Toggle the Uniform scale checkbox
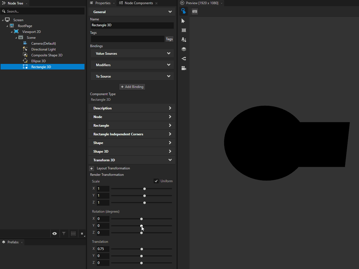This screenshot has height=269, width=359. coord(156,181)
